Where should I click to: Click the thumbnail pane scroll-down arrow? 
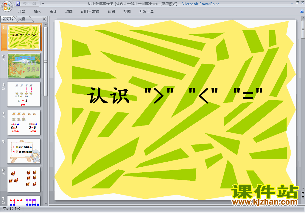point(46,204)
